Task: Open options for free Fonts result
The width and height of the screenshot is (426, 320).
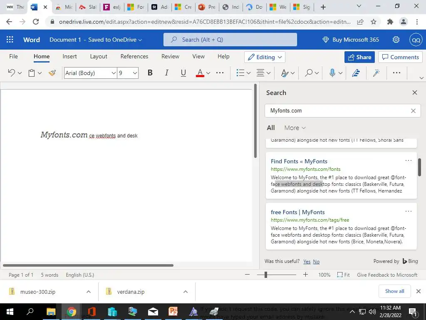Action: point(409,211)
